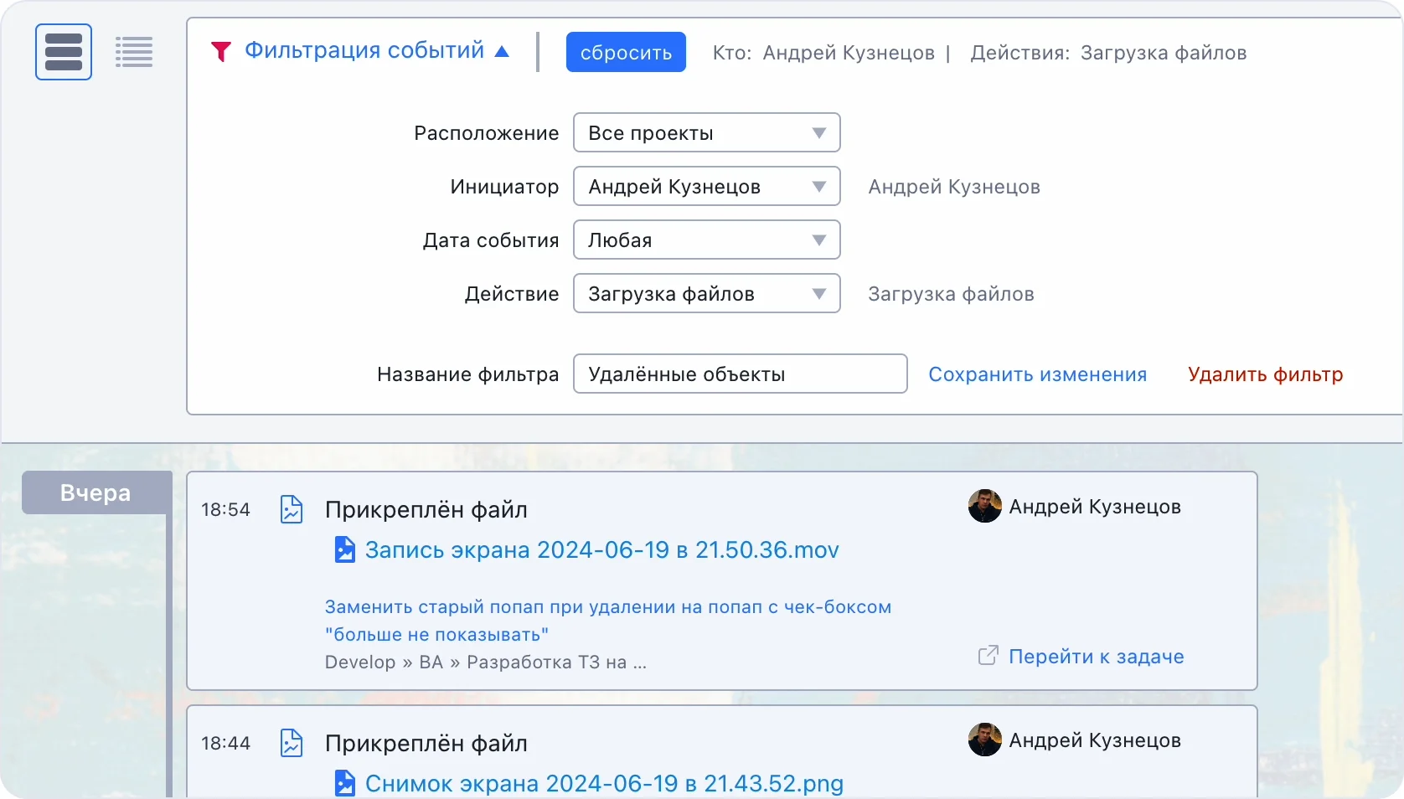Click the attachment icon of the 18:44 event
Viewport: 1404px width, 799px height.
[291, 743]
